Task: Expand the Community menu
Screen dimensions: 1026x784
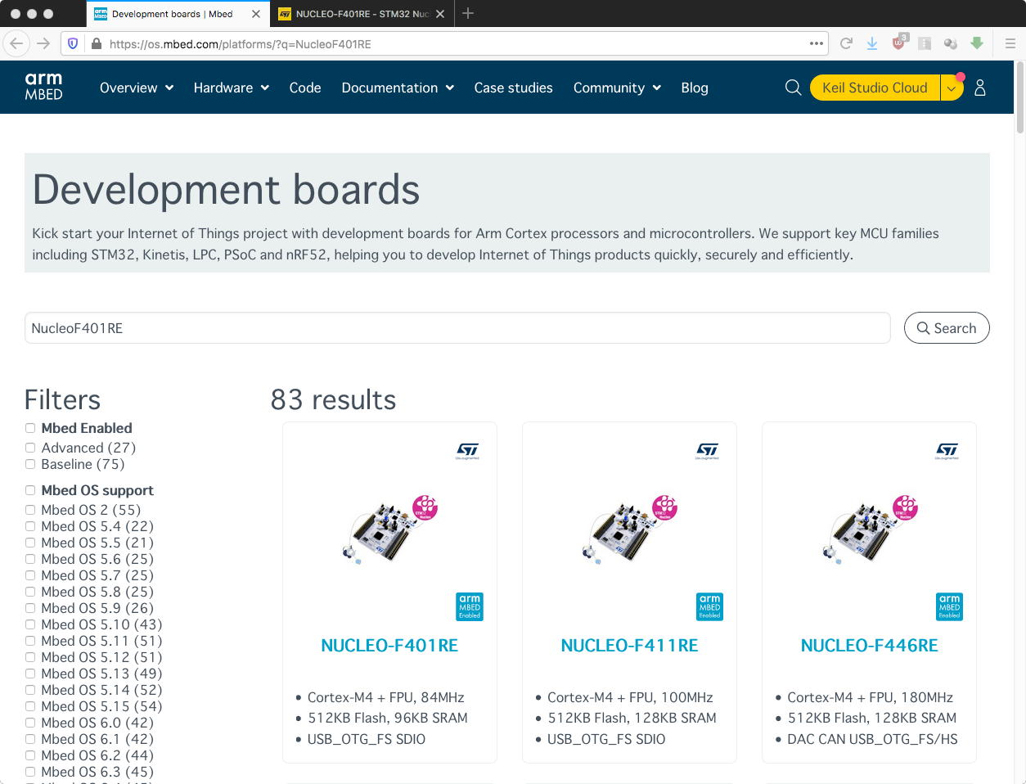Action: click(x=617, y=88)
